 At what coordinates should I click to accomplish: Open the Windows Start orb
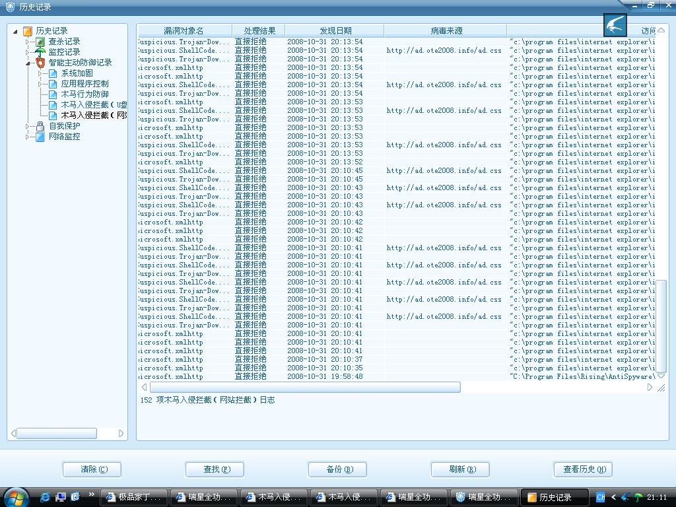16,498
